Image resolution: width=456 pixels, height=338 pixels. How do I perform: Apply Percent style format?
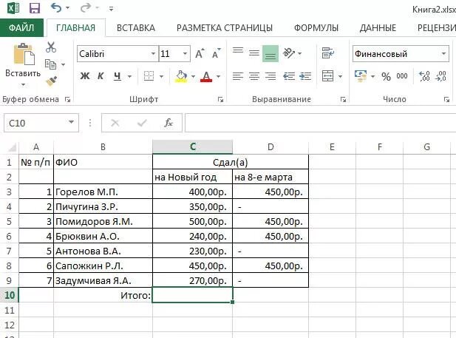tap(387, 77)
